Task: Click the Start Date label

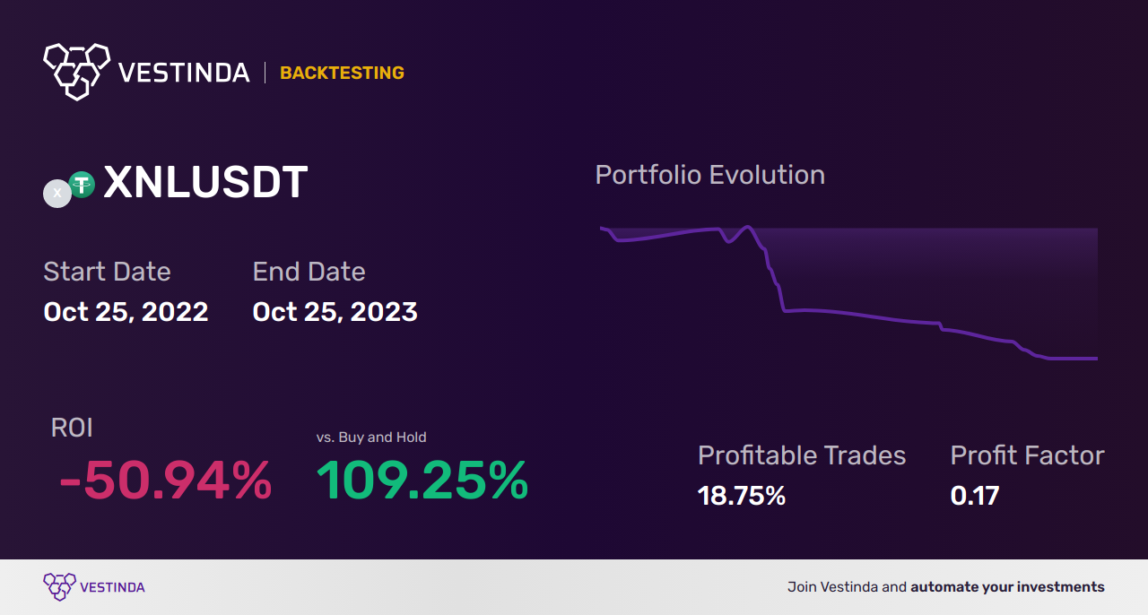Action: pyautogui.click(x=107, y=272)
